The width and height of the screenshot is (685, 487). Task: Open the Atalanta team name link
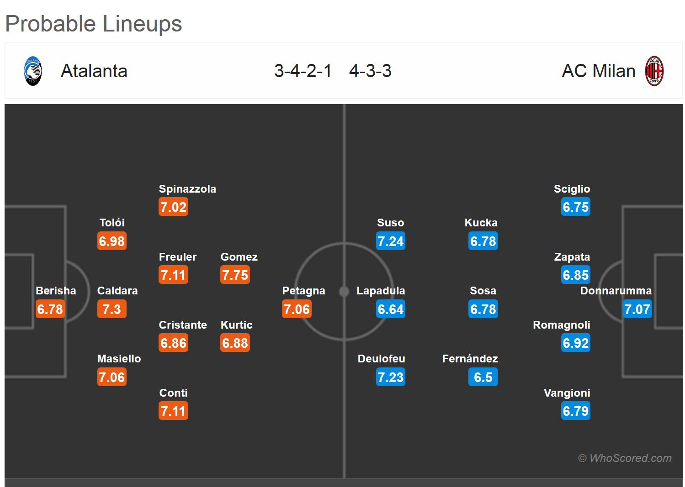tap(94, 71)
